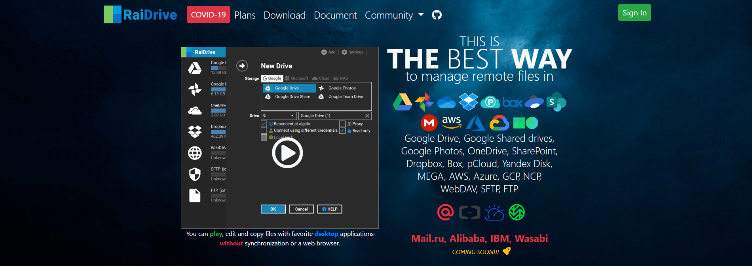Viewport: 752px width, 266px height.
Task: Click the HELP button
Action: tap(330, 209)
